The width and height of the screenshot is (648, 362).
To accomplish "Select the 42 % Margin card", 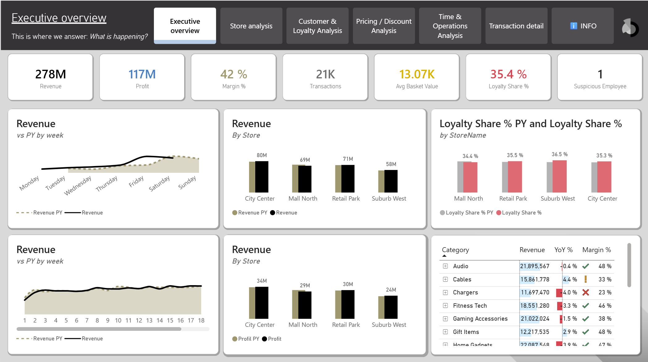I will click(234, 77).
